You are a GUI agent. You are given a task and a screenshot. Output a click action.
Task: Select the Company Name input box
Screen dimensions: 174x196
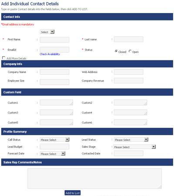click(54, 72)
